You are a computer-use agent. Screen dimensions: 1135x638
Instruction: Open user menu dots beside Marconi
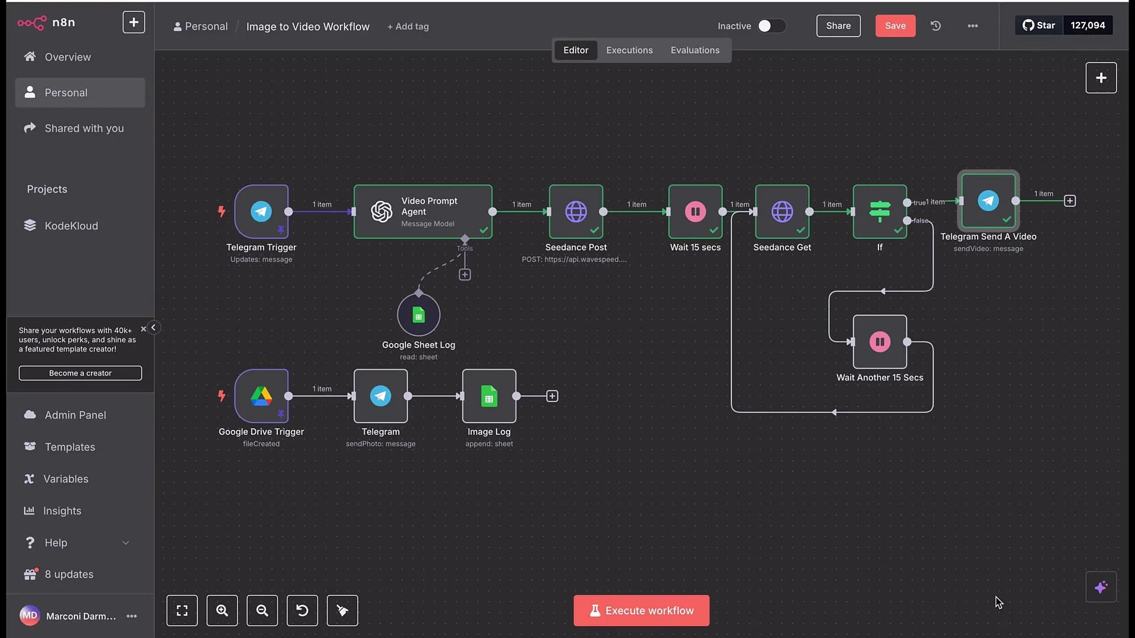132,616
